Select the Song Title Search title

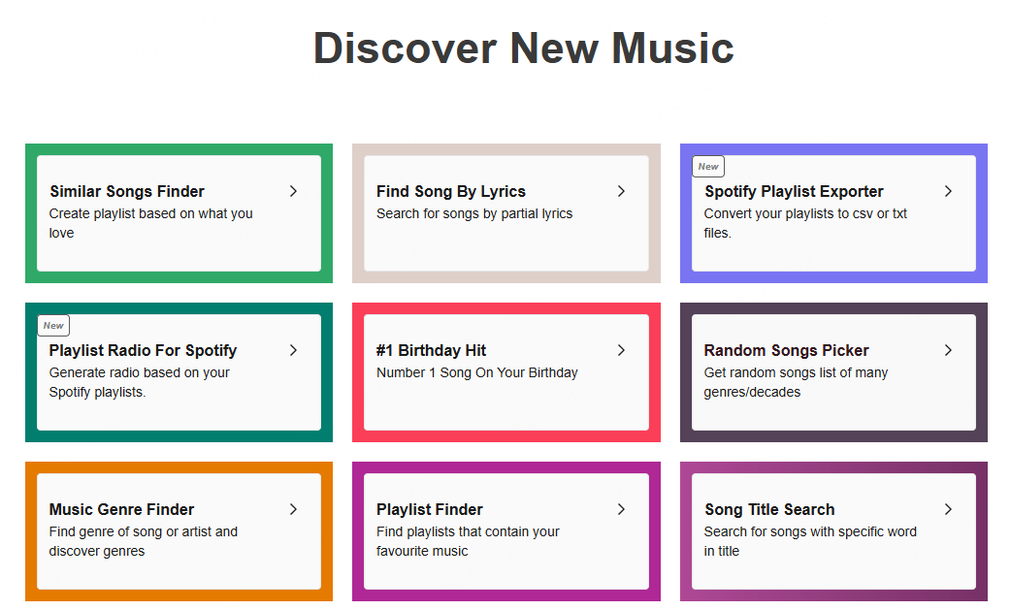coord(769,510)
